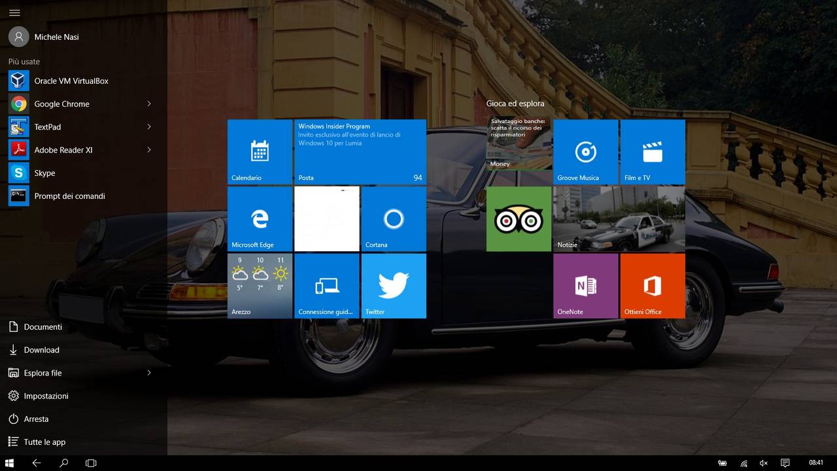Viewport: 837px width, 471px height.
Task: Click the TripAdvisor owl tile
Action: [x=519, y=218]
